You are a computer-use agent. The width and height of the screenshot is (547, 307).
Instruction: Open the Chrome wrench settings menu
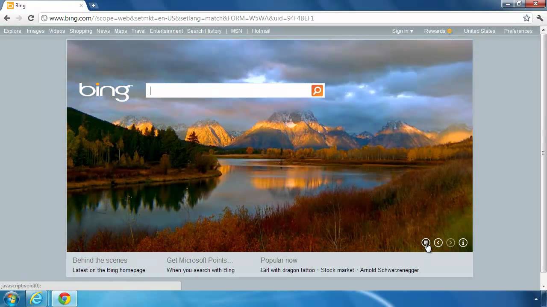click(539, 18)
